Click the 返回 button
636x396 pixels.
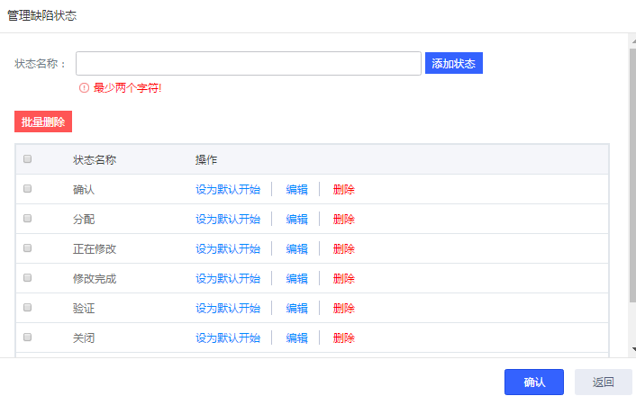point(603,382)
